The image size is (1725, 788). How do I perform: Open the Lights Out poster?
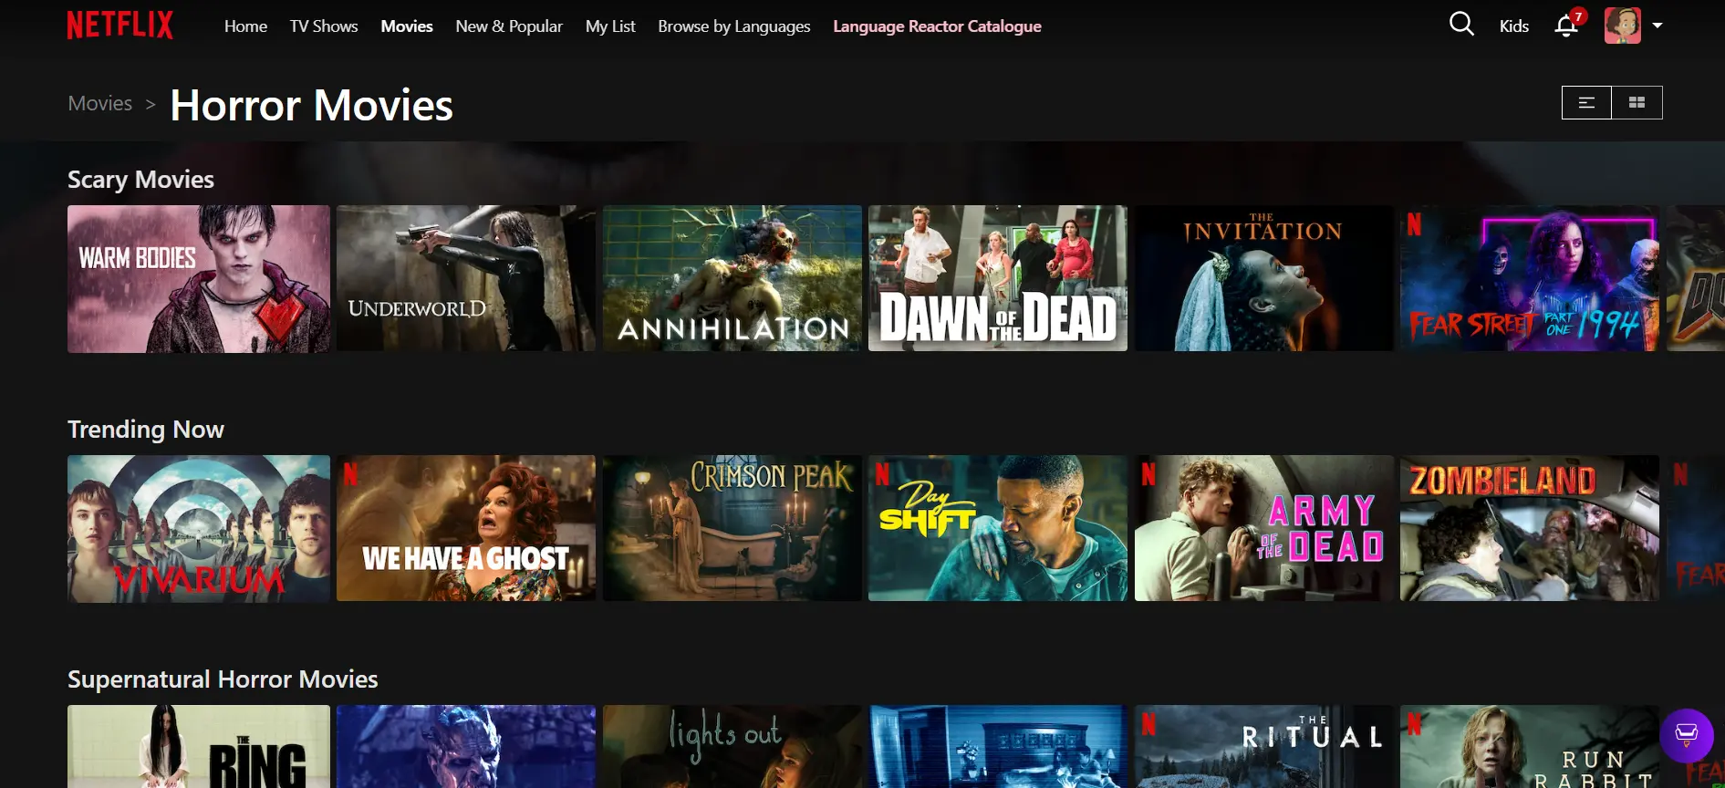point(733,746)
